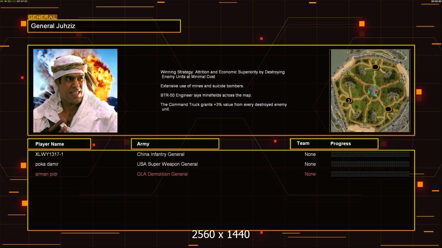Click the General Juhziz name field
This screenshot has width=442, height=248.
coord(104,26)
